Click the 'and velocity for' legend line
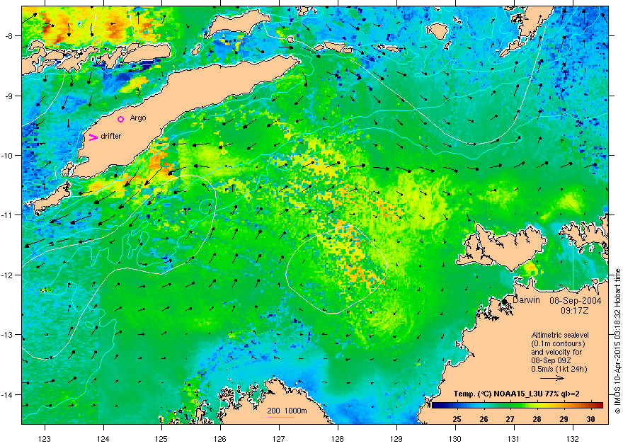The image size is (623, 446). click(556, 352)
